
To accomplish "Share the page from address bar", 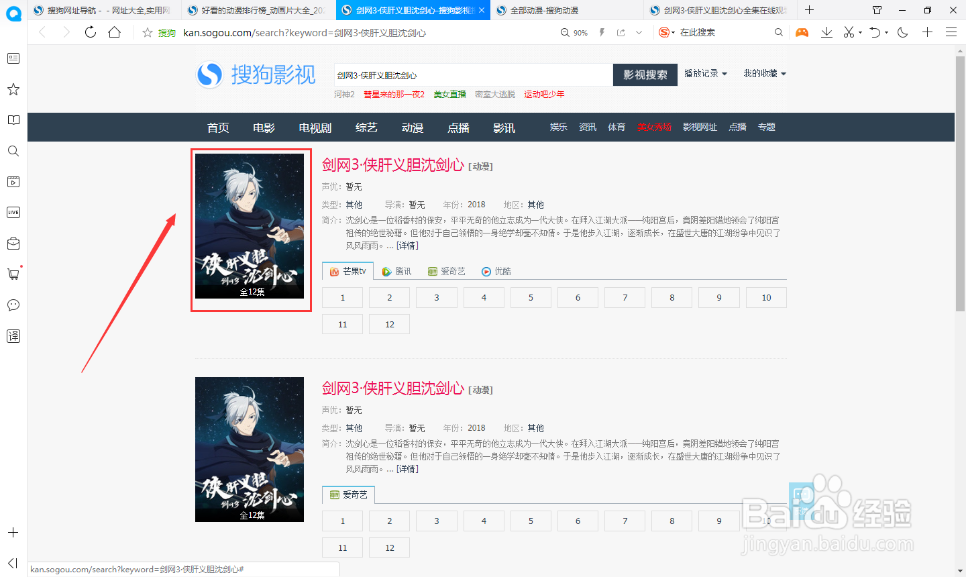I will pyautogui.click(x=621, y=32).
